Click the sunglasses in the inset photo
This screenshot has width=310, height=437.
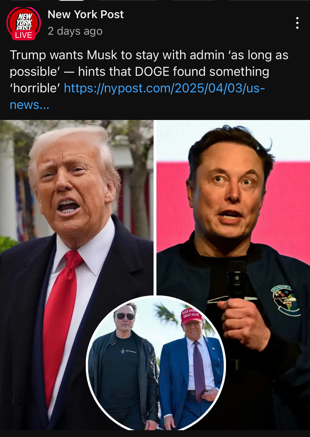(125, 316)
